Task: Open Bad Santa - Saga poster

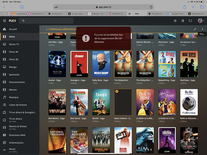Action: [x=79, y=102]
